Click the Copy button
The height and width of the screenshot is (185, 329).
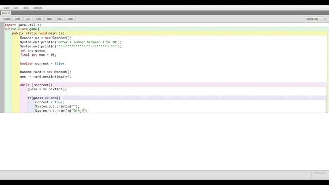pos(39,19)
